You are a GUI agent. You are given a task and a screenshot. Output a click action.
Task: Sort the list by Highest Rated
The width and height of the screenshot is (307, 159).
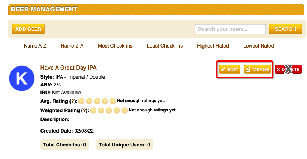213,46
